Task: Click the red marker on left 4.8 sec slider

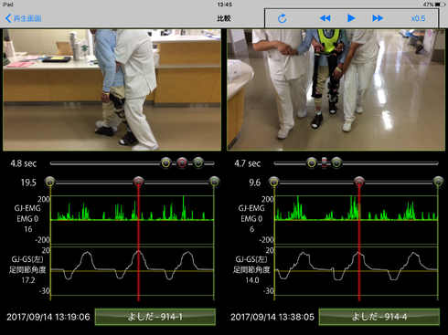Action: tap(182, 163)
